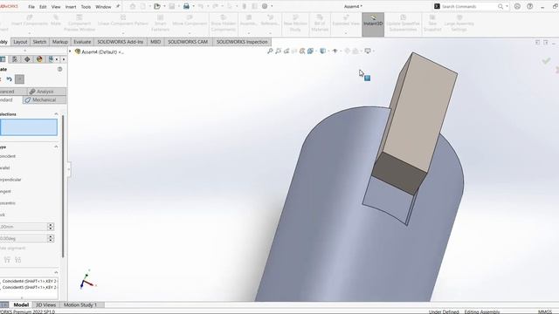Click the Home icon in quick toolbar

point(133,6)
